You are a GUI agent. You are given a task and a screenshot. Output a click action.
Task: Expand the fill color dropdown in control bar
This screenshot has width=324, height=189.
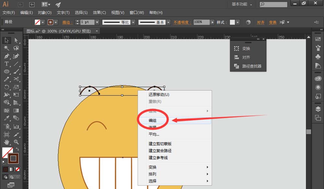point(43,22)
